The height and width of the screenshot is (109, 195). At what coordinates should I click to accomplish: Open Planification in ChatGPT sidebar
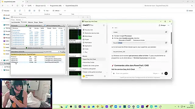click(x=87, y=42)
